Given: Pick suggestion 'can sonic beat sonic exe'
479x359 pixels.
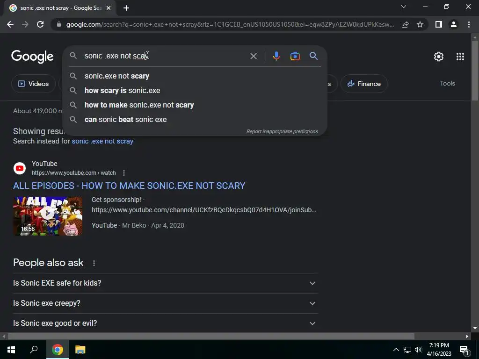Looking at the screenshot, I should coord(195,119).
